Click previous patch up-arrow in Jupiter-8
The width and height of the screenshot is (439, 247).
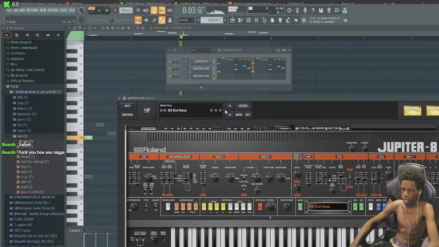(x=230, y=106)
